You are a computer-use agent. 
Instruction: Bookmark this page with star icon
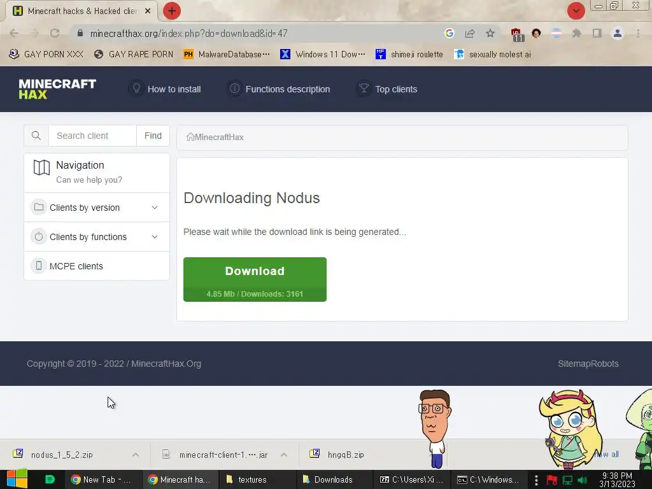coord(490,33)
